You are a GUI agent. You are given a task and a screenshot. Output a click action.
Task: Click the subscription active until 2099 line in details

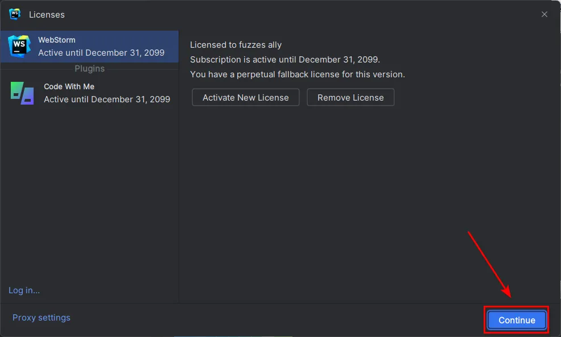pos(284,60)
